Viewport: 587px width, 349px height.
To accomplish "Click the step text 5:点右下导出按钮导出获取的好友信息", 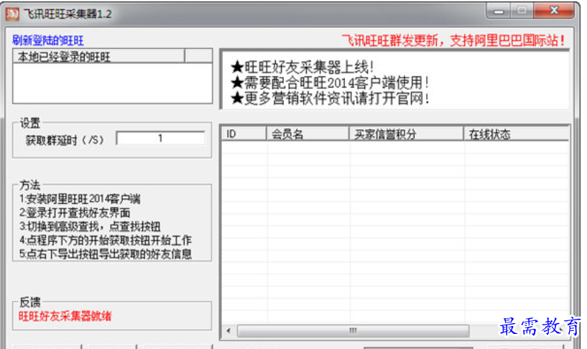I will click(x=105, y=254).
